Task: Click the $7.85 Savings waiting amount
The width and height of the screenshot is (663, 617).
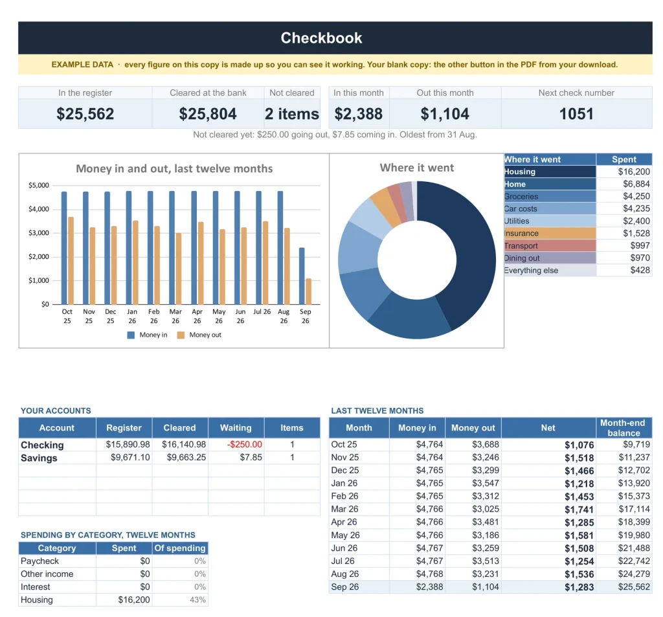Action: click(251, 457)
